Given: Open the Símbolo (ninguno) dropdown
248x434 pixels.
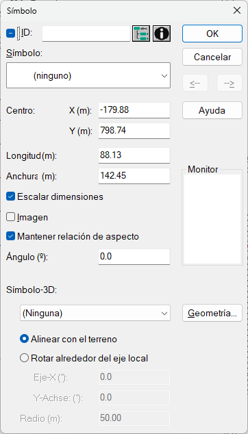Looking at the screenshot, I should [88, 75].
